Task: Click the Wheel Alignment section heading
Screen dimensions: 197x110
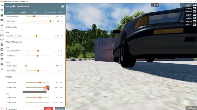Action: (14, 42)
